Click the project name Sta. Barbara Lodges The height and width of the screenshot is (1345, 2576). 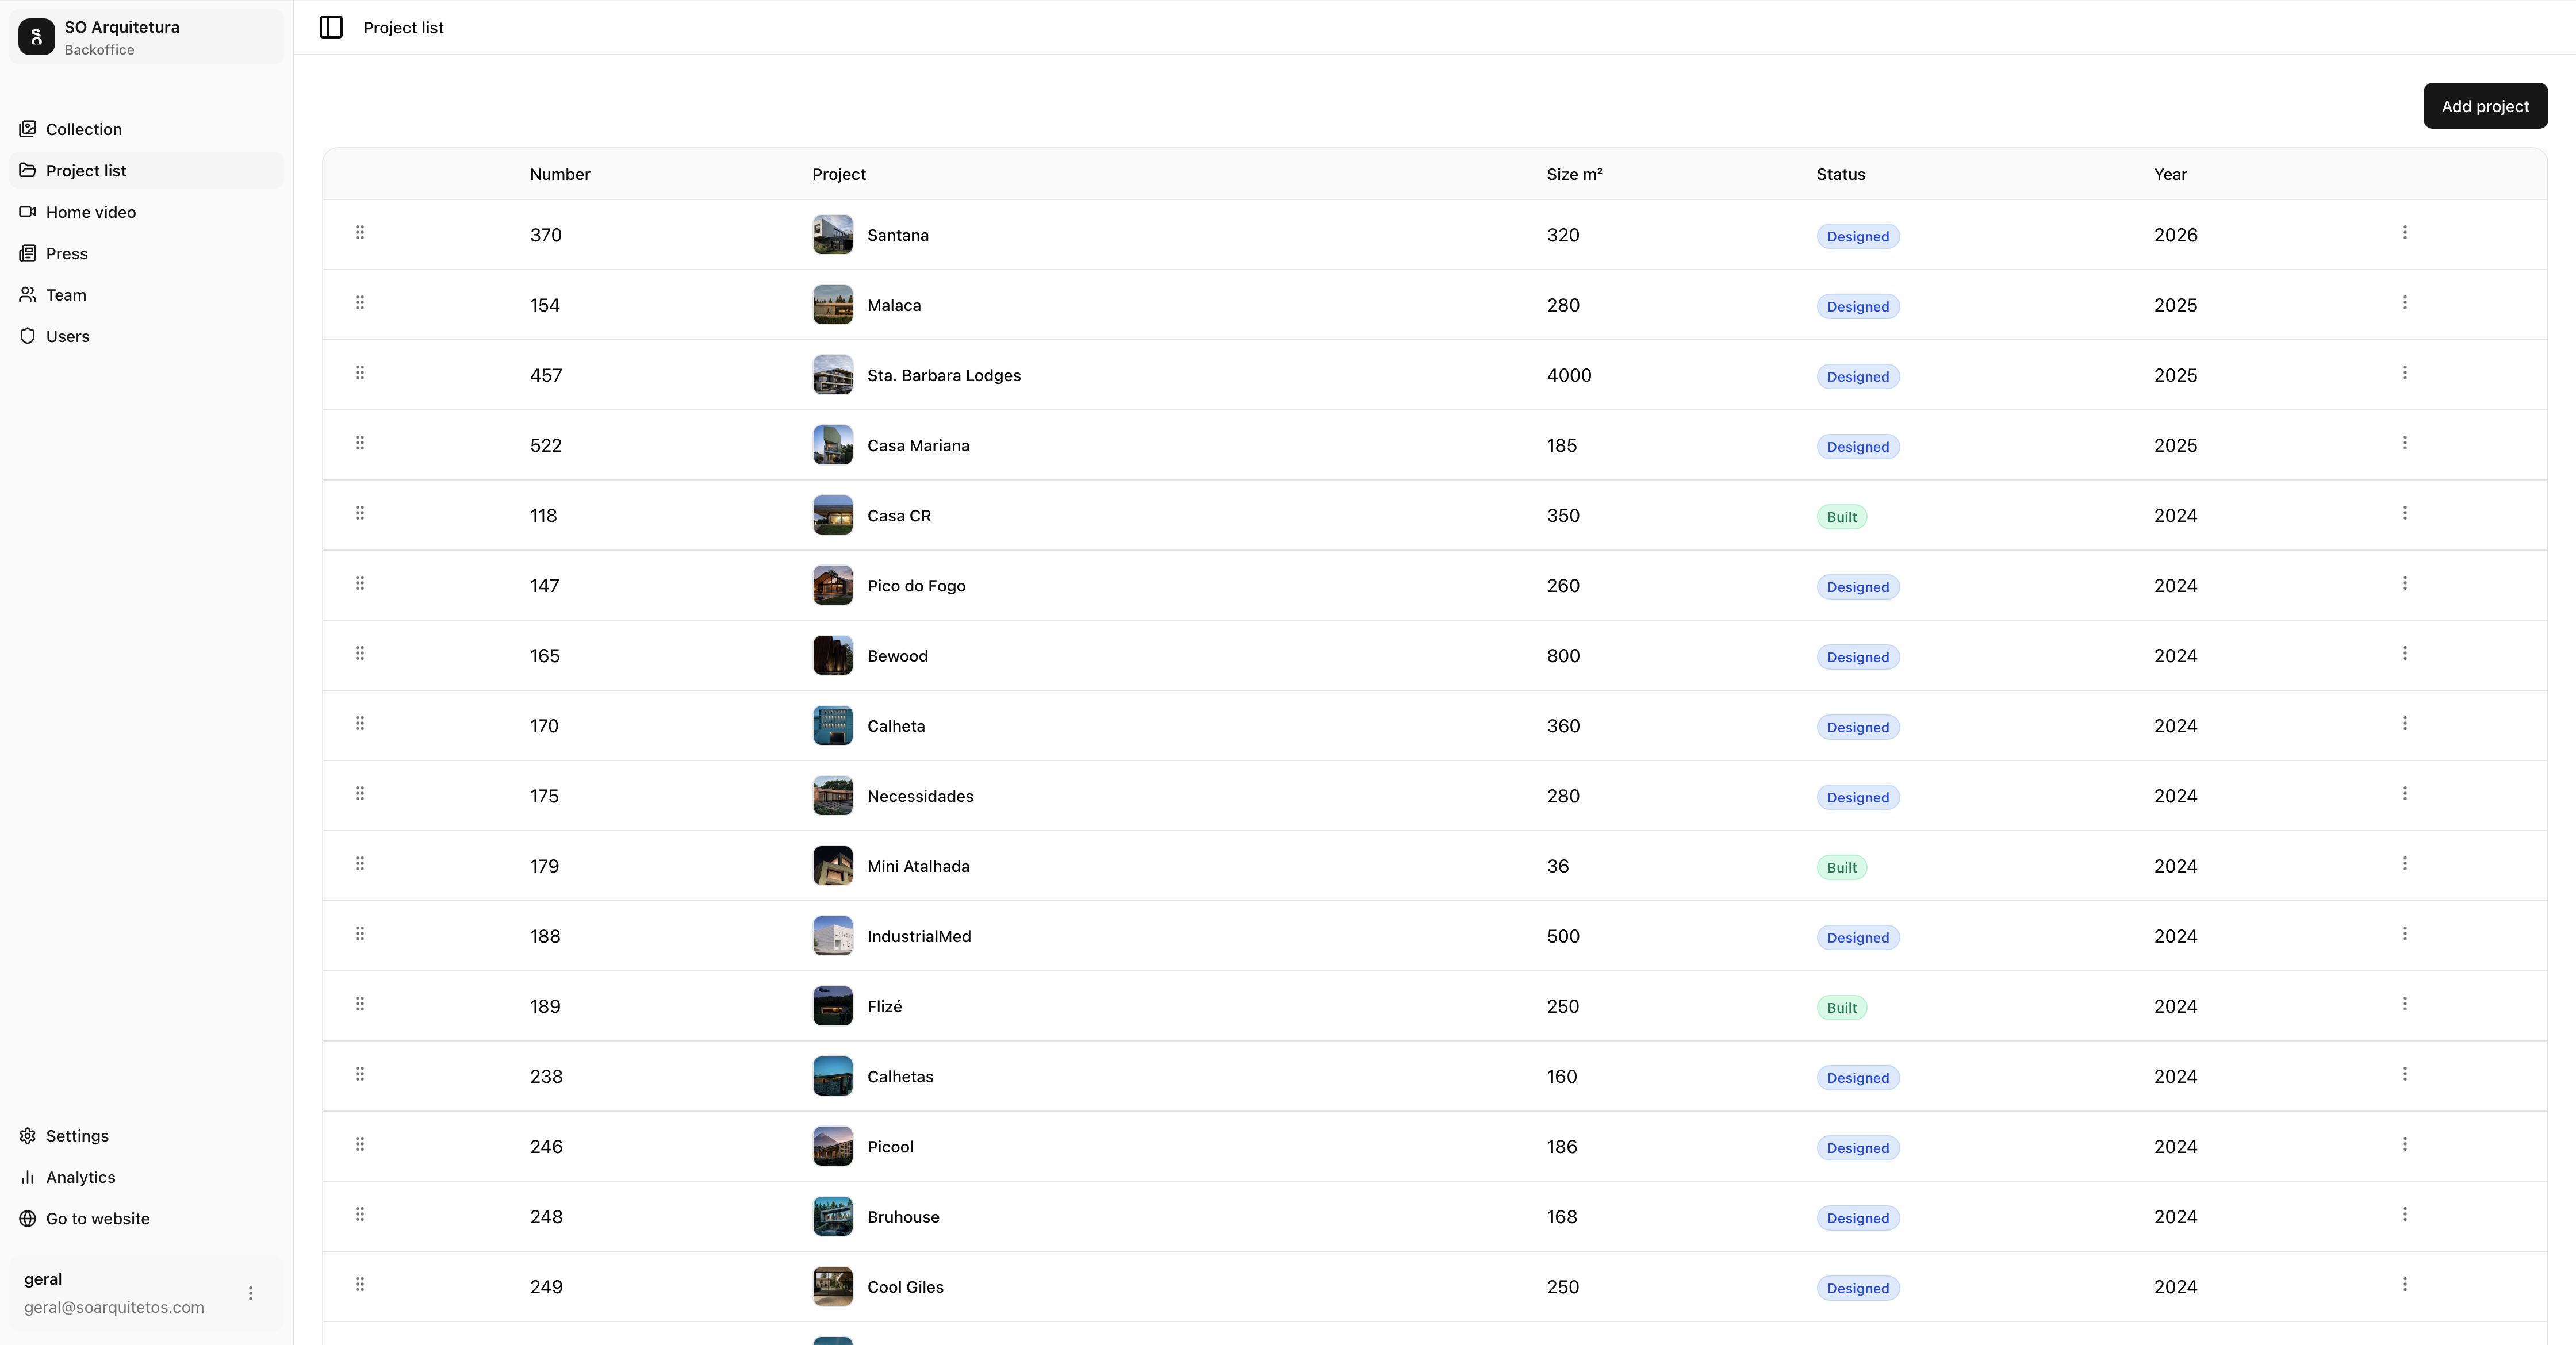coord(944,376)
